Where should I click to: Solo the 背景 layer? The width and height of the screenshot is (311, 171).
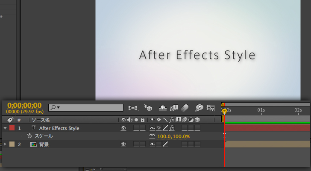136,144
